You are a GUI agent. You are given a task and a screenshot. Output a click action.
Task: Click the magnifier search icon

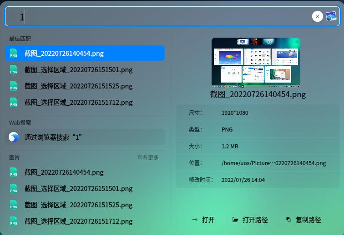coord(12,16)
